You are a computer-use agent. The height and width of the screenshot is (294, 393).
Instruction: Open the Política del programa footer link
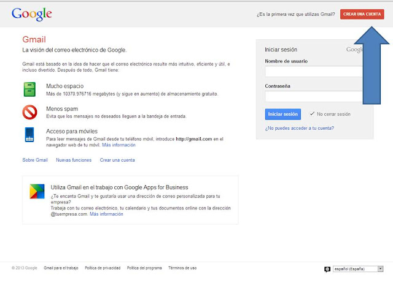click(144, 268)
